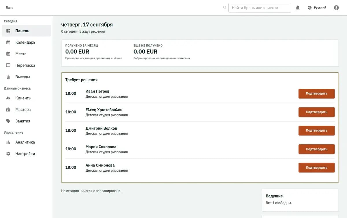Click the 'Ещё не получено' 0.00 EUR amount

pyautogui.click(x=145, y=52)
